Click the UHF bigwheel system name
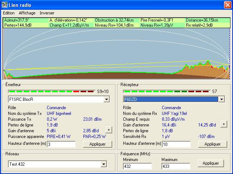233x174 pixels. 59,113
